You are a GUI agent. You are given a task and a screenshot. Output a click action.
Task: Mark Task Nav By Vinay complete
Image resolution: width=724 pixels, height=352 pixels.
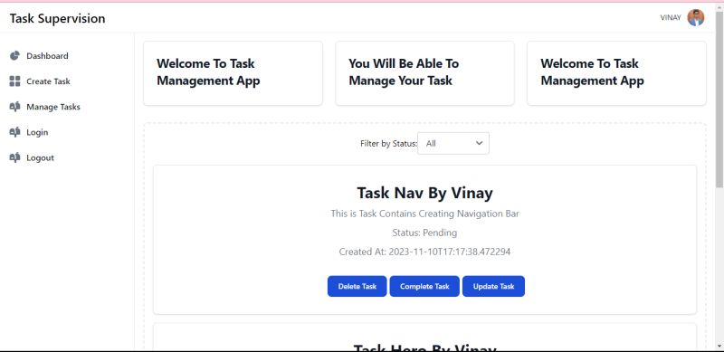click(424, 287)
